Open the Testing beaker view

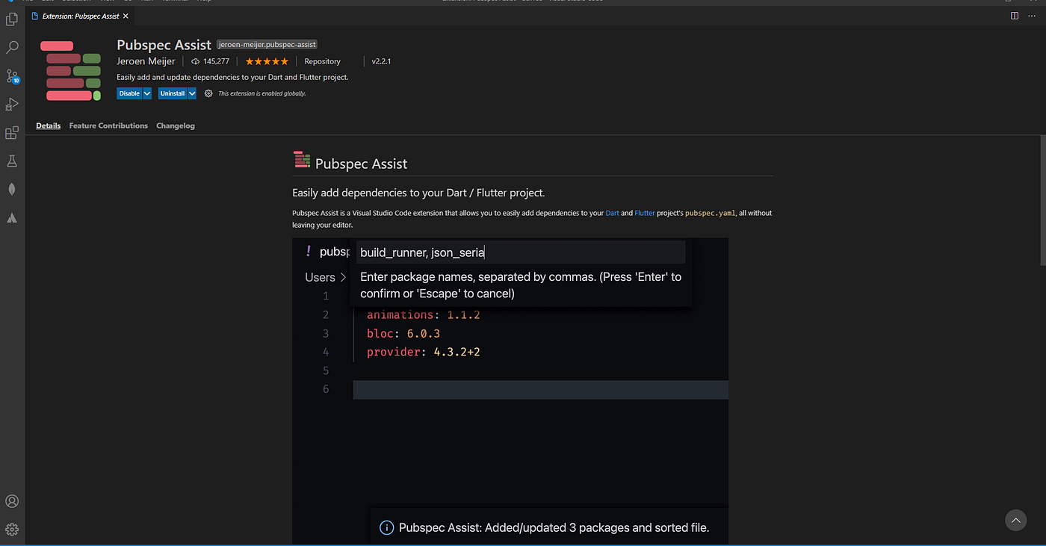[11, 161]
